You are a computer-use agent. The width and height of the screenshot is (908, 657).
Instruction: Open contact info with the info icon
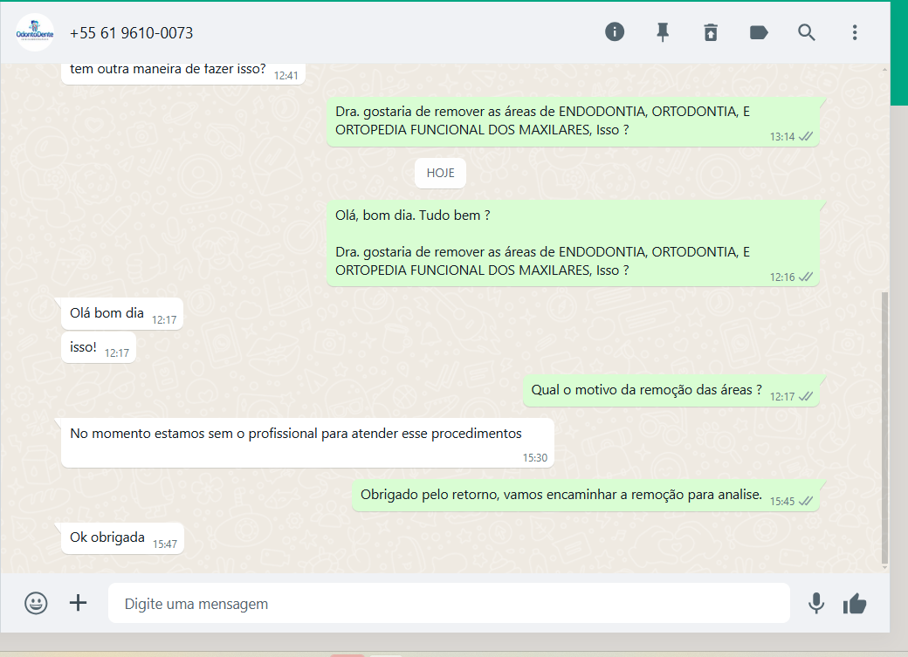(x=615, y=32)
